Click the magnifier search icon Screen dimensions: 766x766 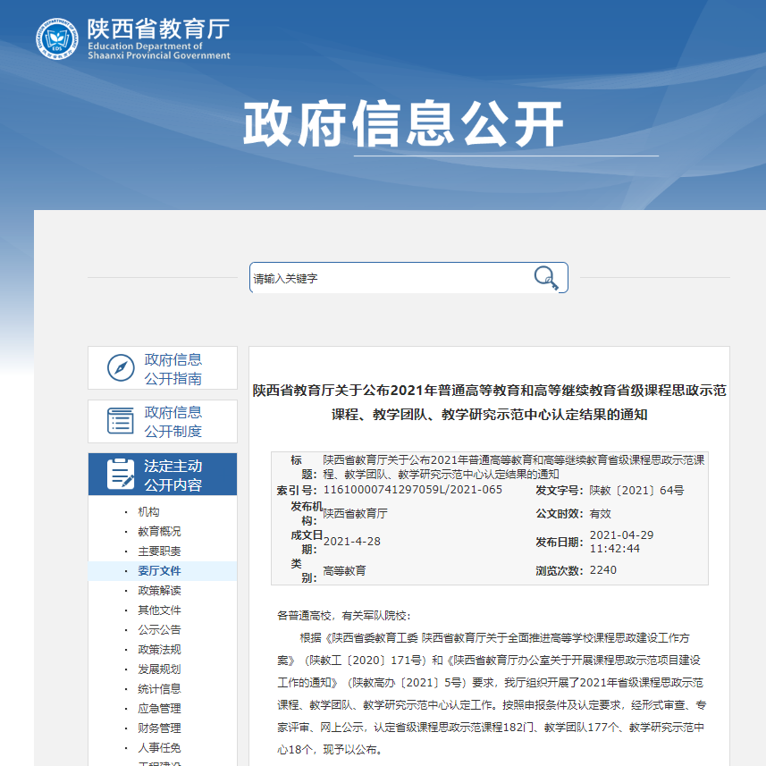pos(545,278)
